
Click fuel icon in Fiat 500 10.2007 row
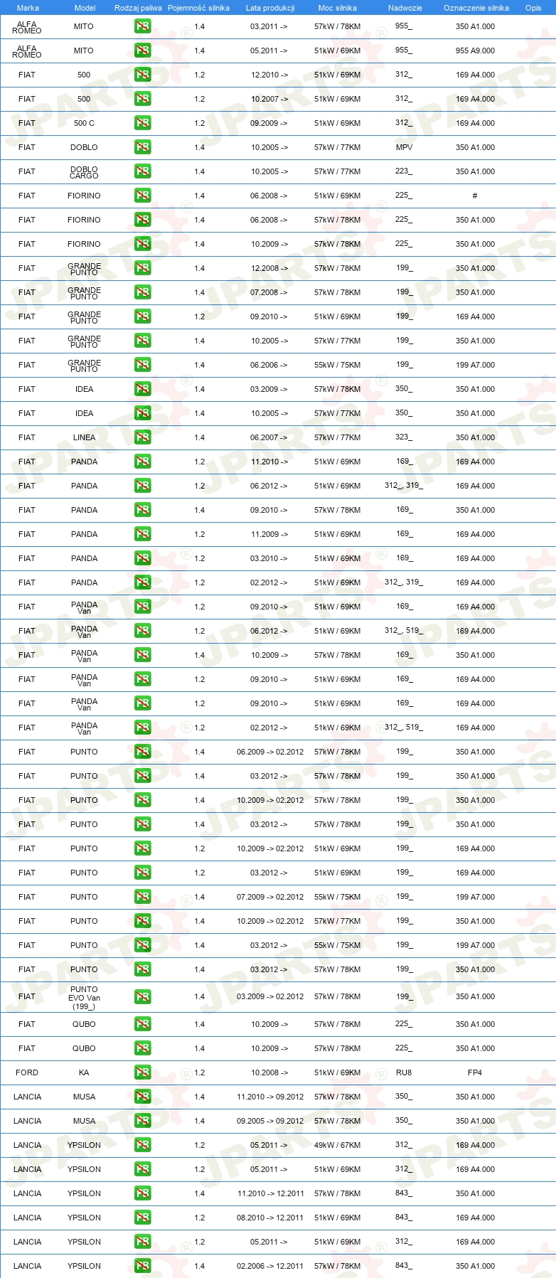point(142,99)
